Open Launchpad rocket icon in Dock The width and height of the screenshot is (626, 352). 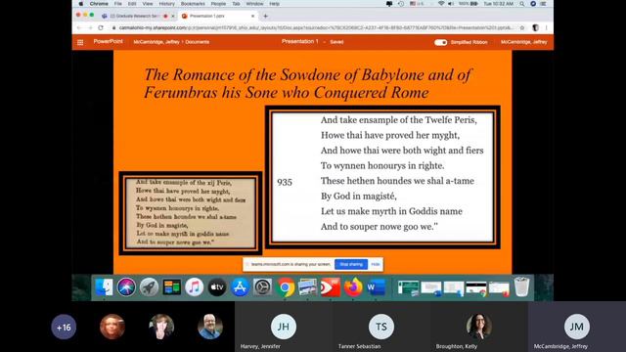(149, 287)
